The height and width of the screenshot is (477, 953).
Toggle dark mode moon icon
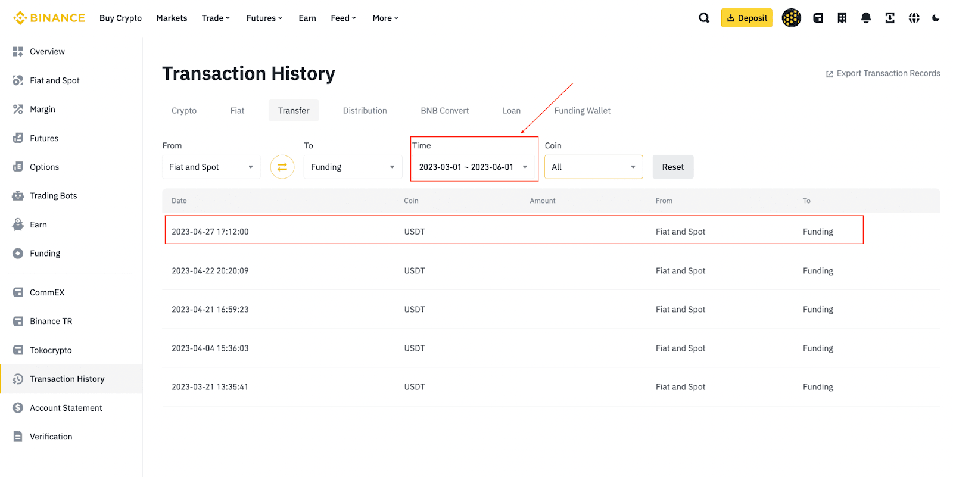(x=936, y=18)
